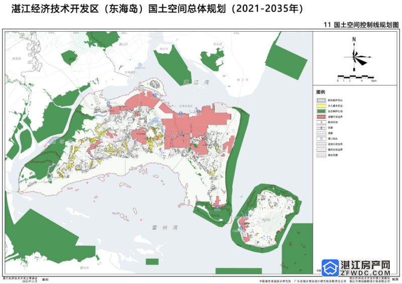
Task: Click the 图例 legend heading
Action: (321, 92)
